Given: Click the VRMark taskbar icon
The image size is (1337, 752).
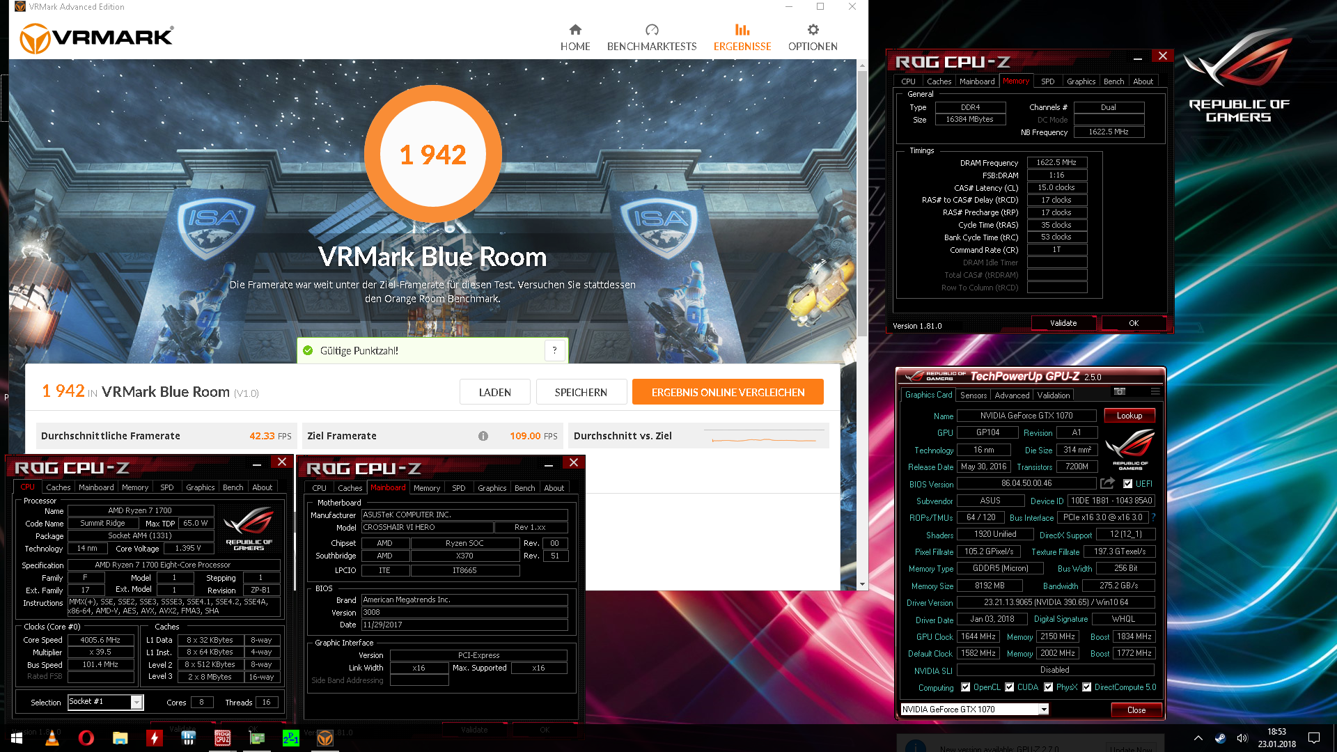Looking at the screenshot, I should coord(325,738).
